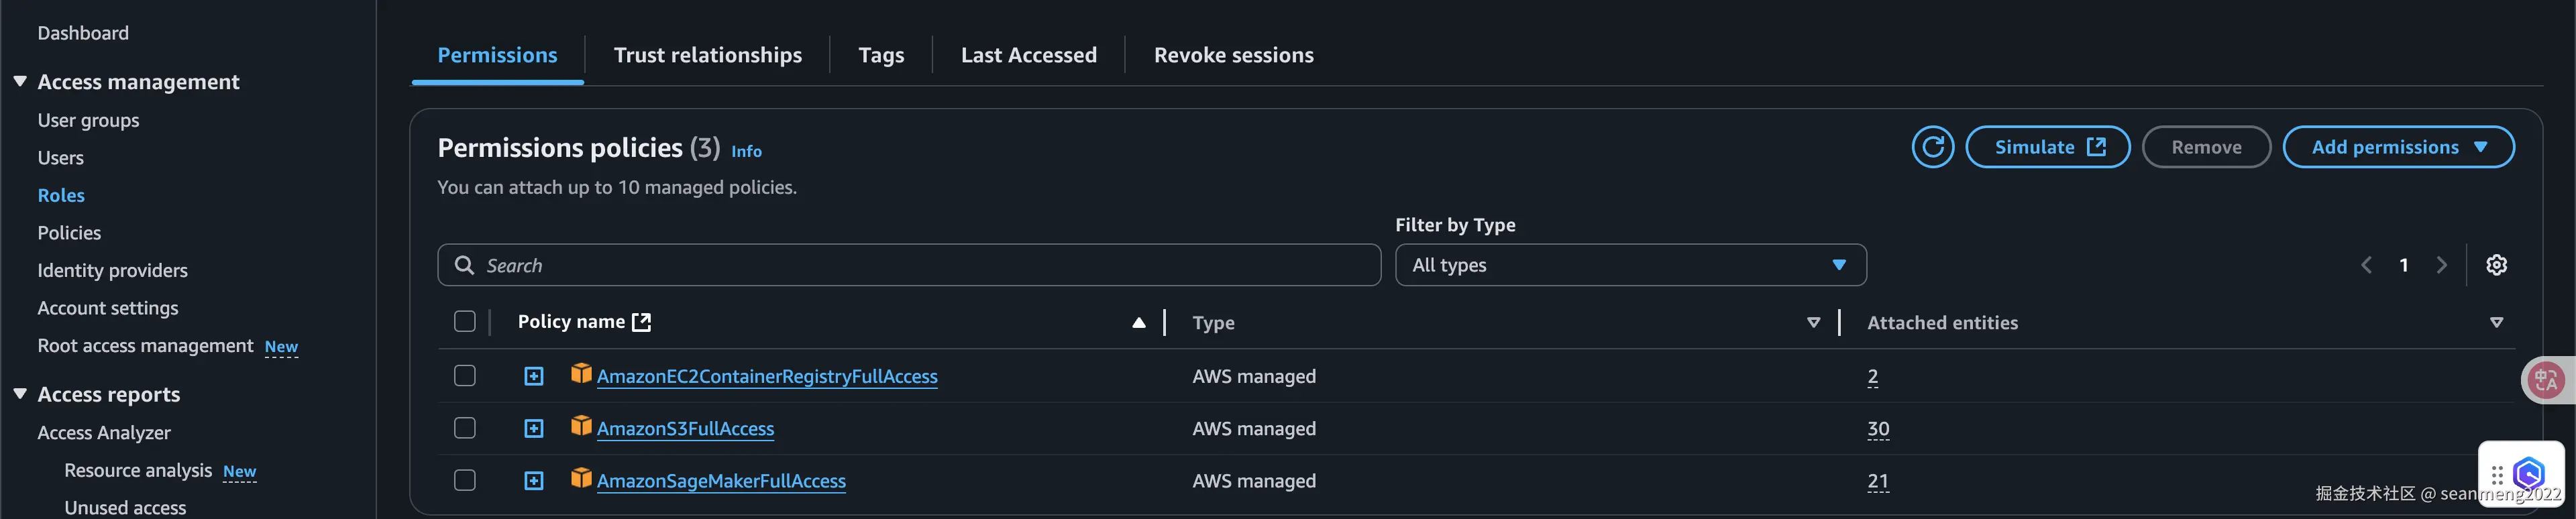Go to next page arrow
This screenshot has height=519, width=2576.
click(x=2441, y=265)
